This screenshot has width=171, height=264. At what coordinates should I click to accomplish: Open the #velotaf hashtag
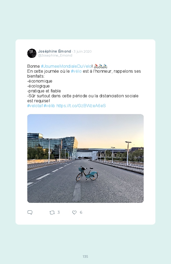[35, 106]
